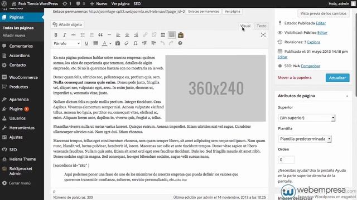Viewport: 357px width, 200px height.
Task: Align text center
Action: point(127,35)
